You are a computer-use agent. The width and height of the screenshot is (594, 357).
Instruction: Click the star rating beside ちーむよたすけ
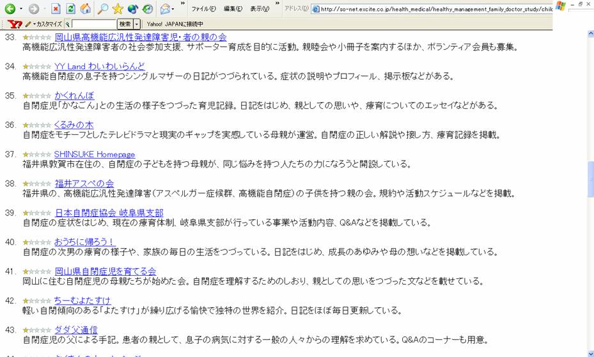click(36, 301)
